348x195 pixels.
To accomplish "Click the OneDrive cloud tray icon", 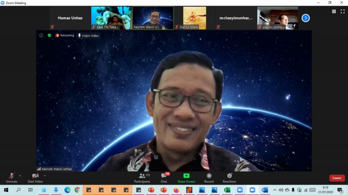I will (x=287, y=190).
